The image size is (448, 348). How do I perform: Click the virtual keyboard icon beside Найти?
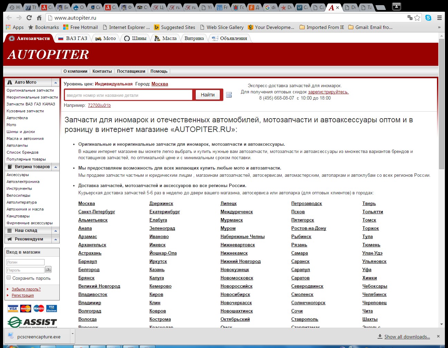click(x=229, y=95)
